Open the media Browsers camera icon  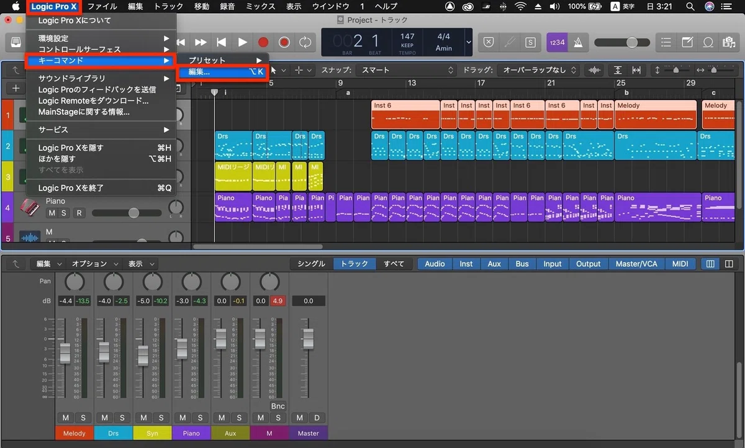tap(729, 42)
